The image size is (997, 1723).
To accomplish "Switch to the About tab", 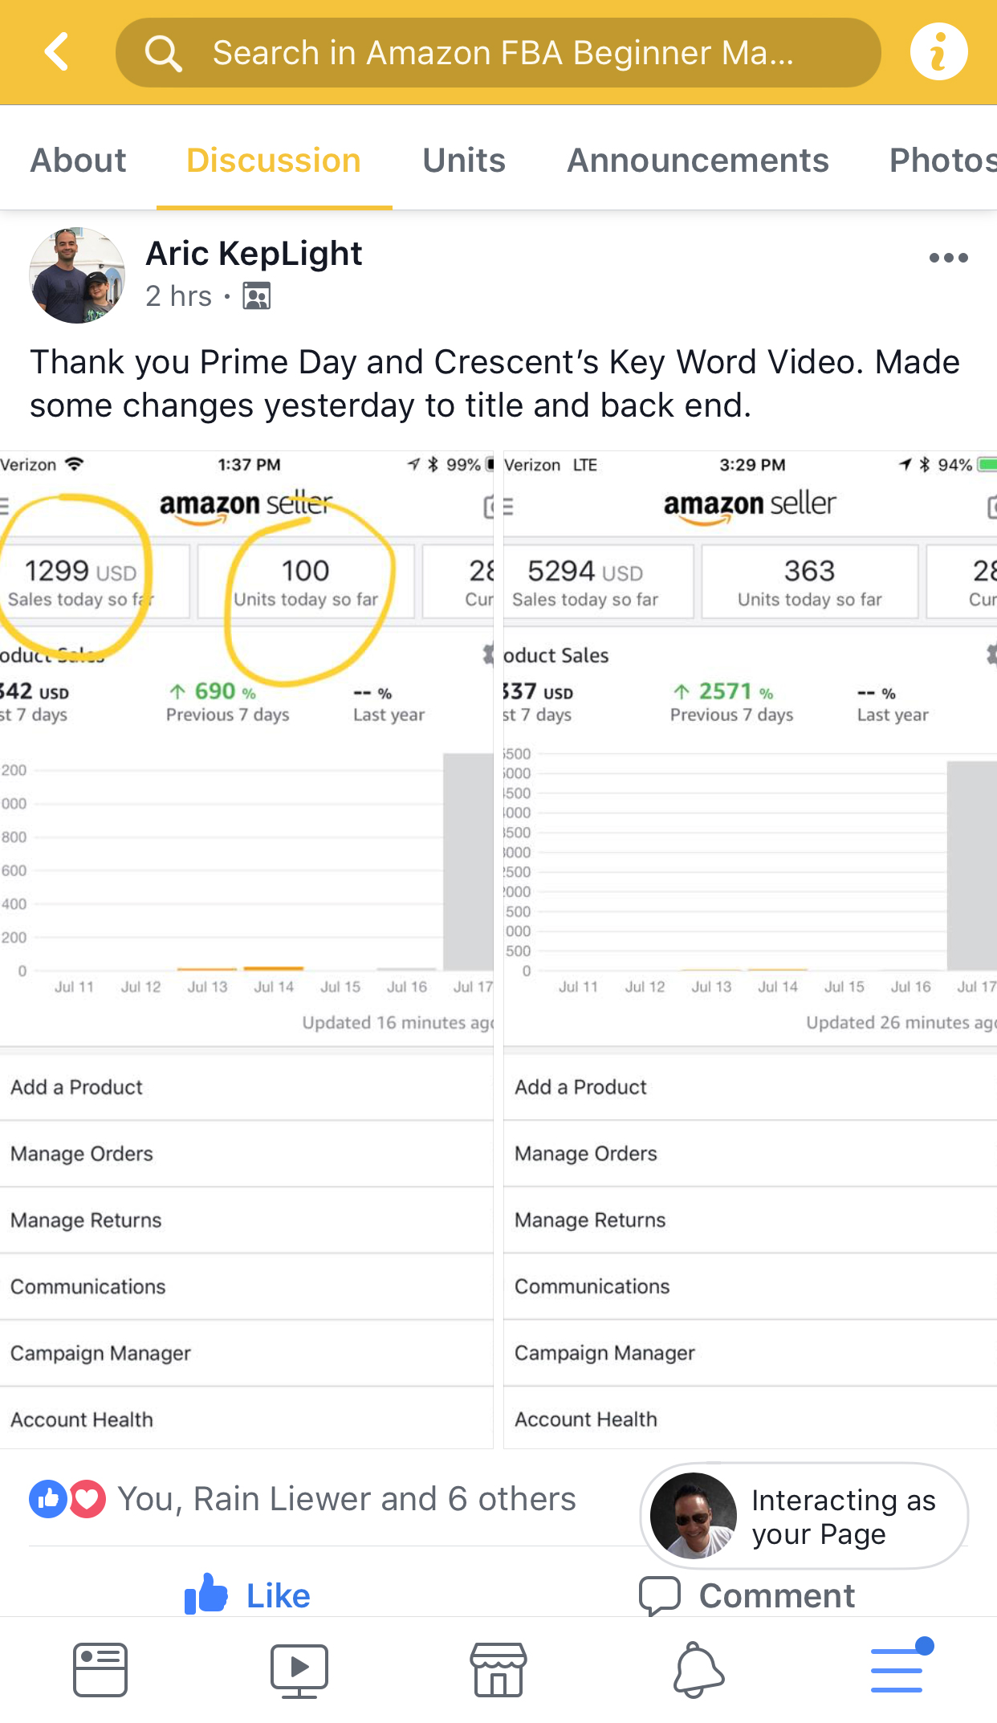I will [x=78, y=161].
